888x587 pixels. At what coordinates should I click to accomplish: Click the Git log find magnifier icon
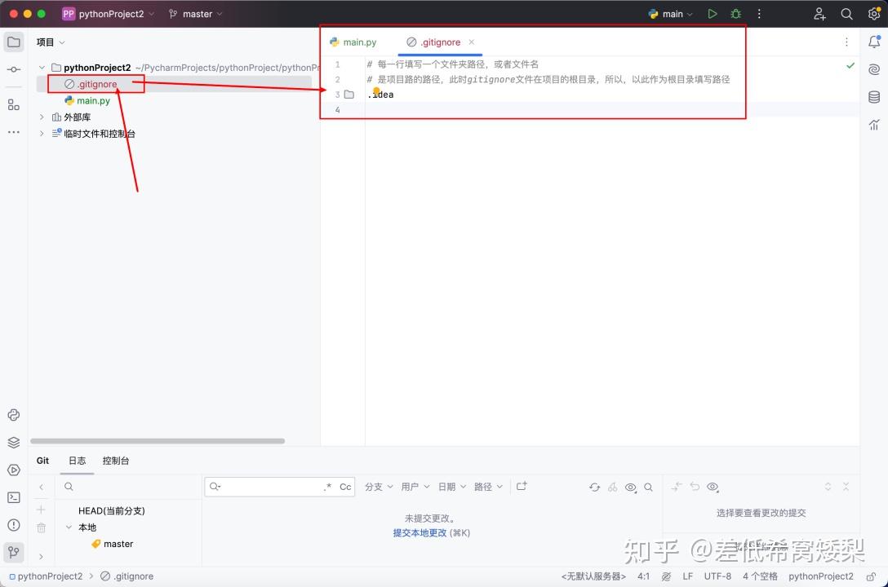click(648, 487)
